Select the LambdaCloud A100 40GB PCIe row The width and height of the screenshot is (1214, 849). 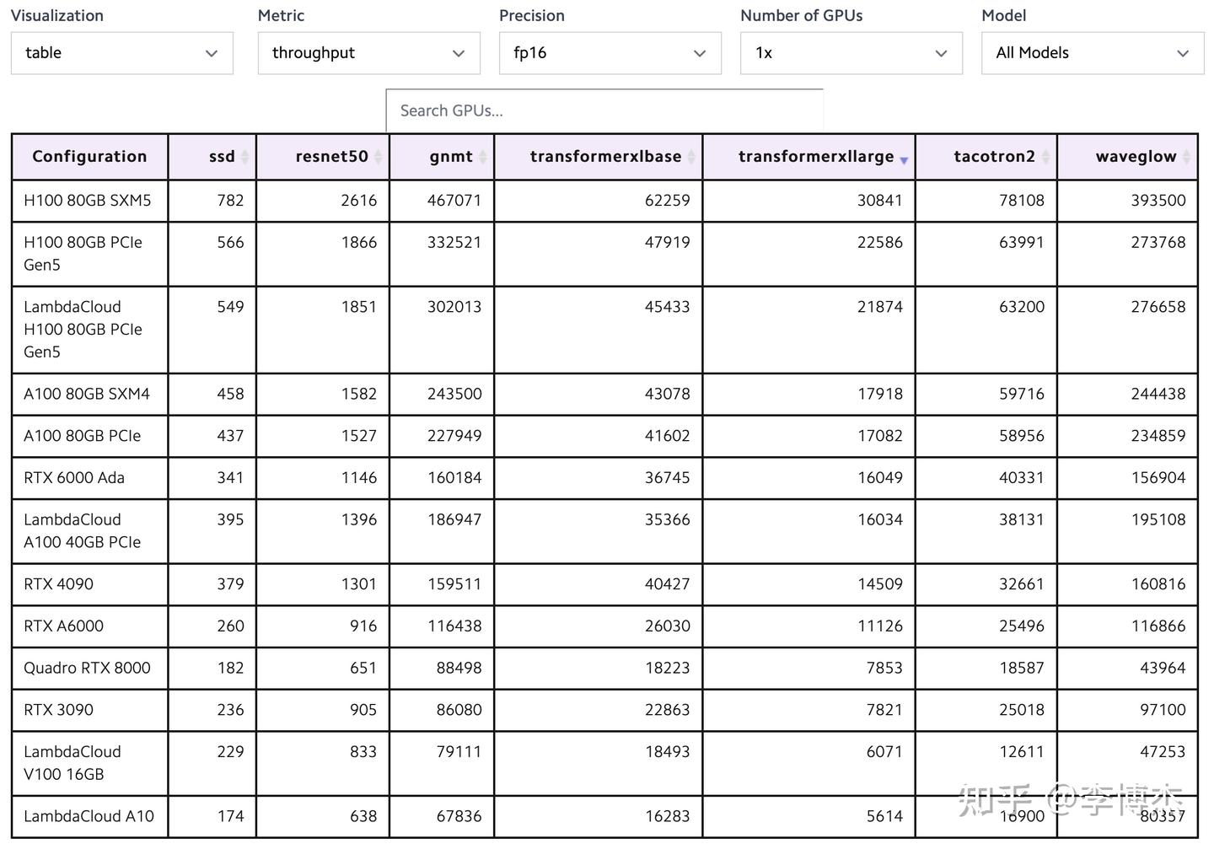tap(83, 531)
